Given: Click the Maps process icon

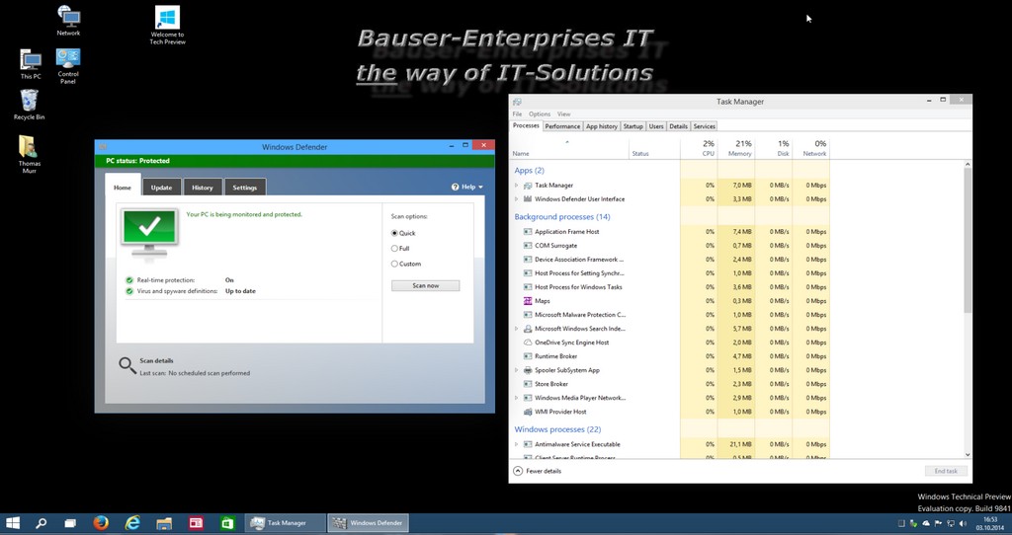Looking at the screenshot, I should pyautogui.click(x=528, y=301).
